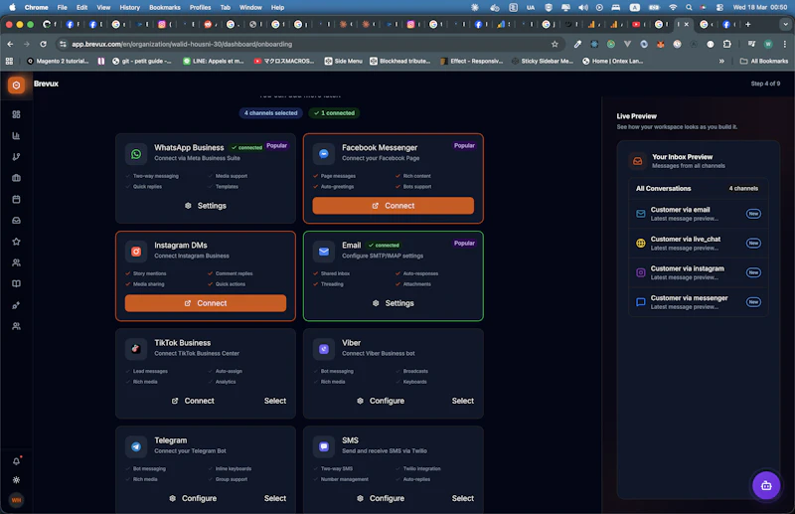Image resolution: width=795 pixels, height=514 pixels.
Task: Open the Chrome File menu
Action: point(62,8)
